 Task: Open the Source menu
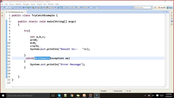(11, 4)
